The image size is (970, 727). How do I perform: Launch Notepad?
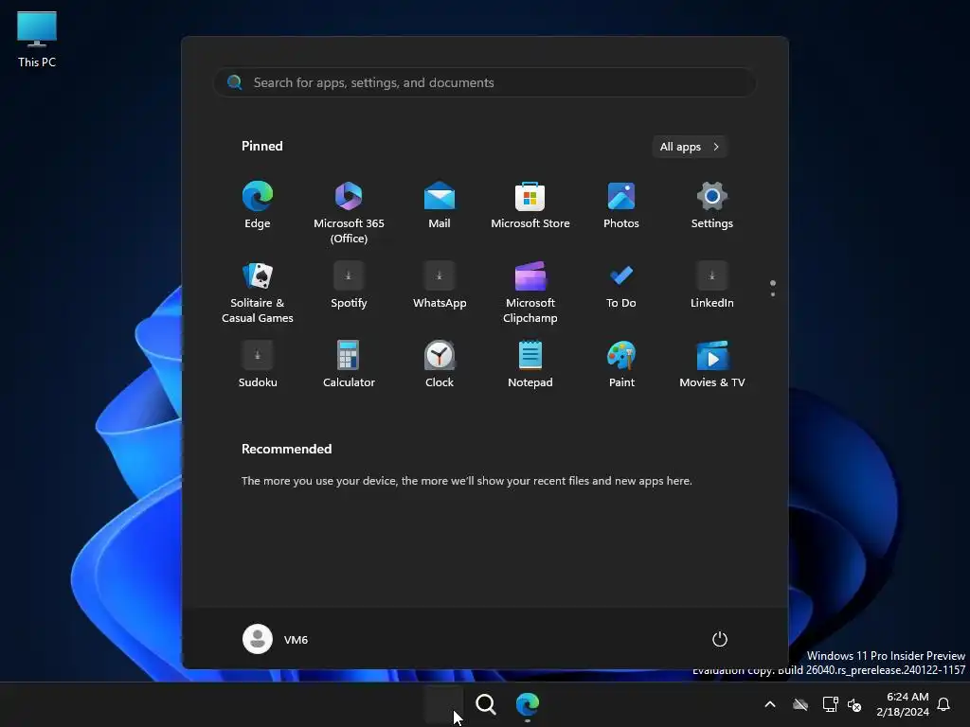pos(530,364)
